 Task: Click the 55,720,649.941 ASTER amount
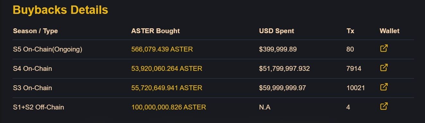click(167, 88)
